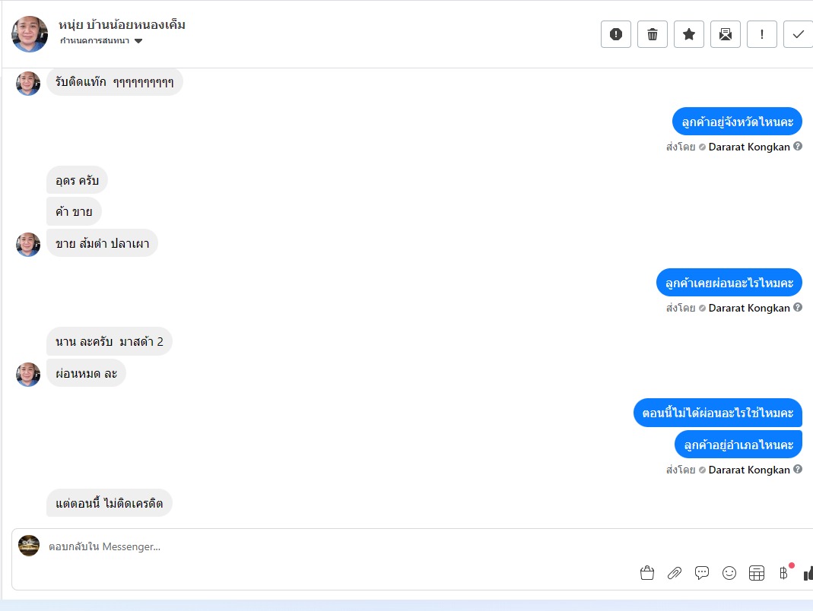
Task: Attach a file with the paperclip icon
Action: click(x=675, y=573)
